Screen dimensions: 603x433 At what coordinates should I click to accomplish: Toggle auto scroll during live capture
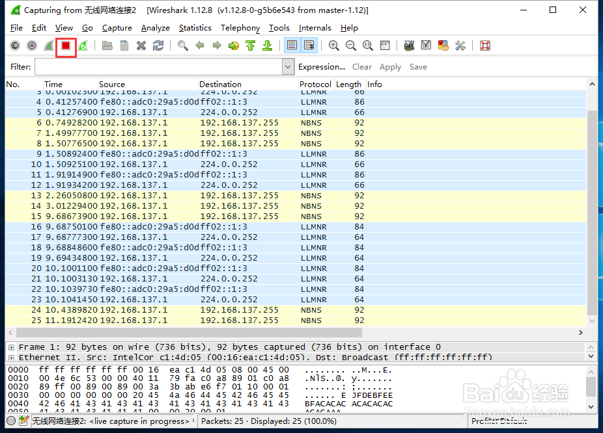(309, 46)
